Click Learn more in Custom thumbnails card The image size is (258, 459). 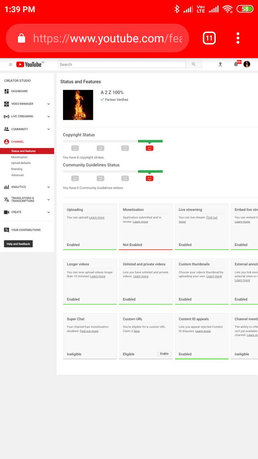pyautogui.click(x=214, y=276)
